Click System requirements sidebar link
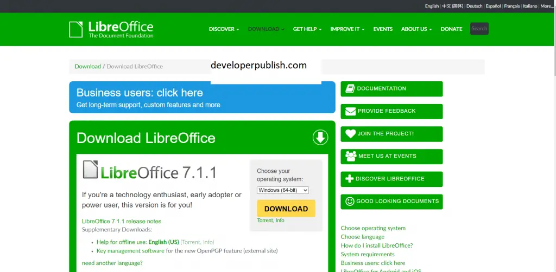Viewport: 556px width, 272px height. tap(368, 254)
